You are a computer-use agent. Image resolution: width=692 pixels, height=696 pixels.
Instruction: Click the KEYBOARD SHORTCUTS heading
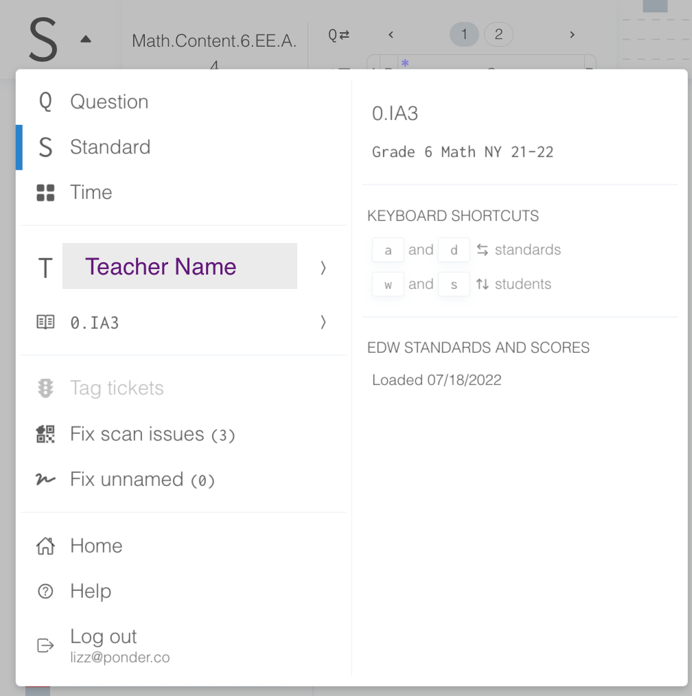pyautogui.click(x=452, y=216)
